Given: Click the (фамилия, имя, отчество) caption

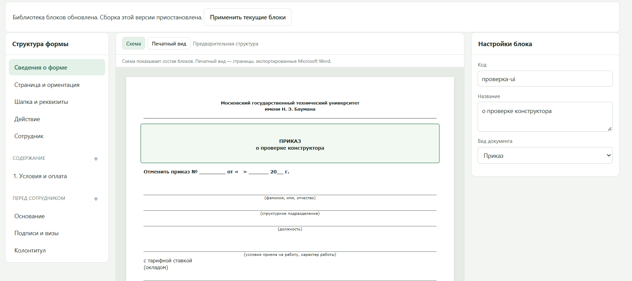Looking at the screenshot, I should point(290,198).
